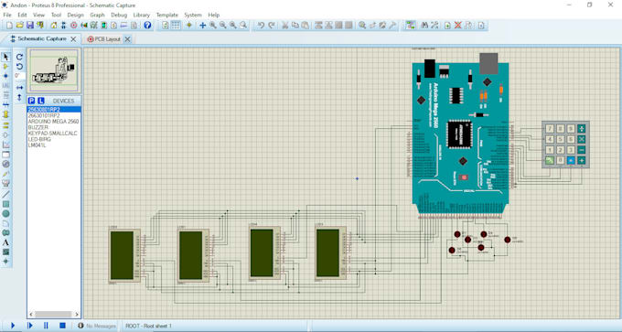Toggle wire autorouter toolbar icon

(x=411, y=26)
